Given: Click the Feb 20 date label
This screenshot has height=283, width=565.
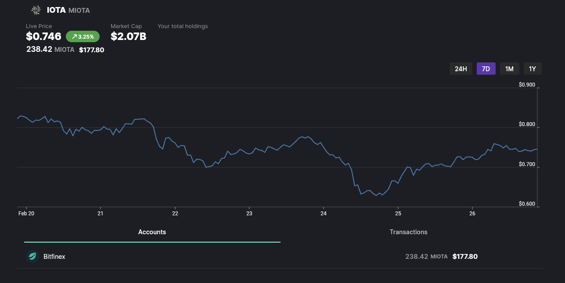Looking at the screenshot, I should tap(26, 213).
